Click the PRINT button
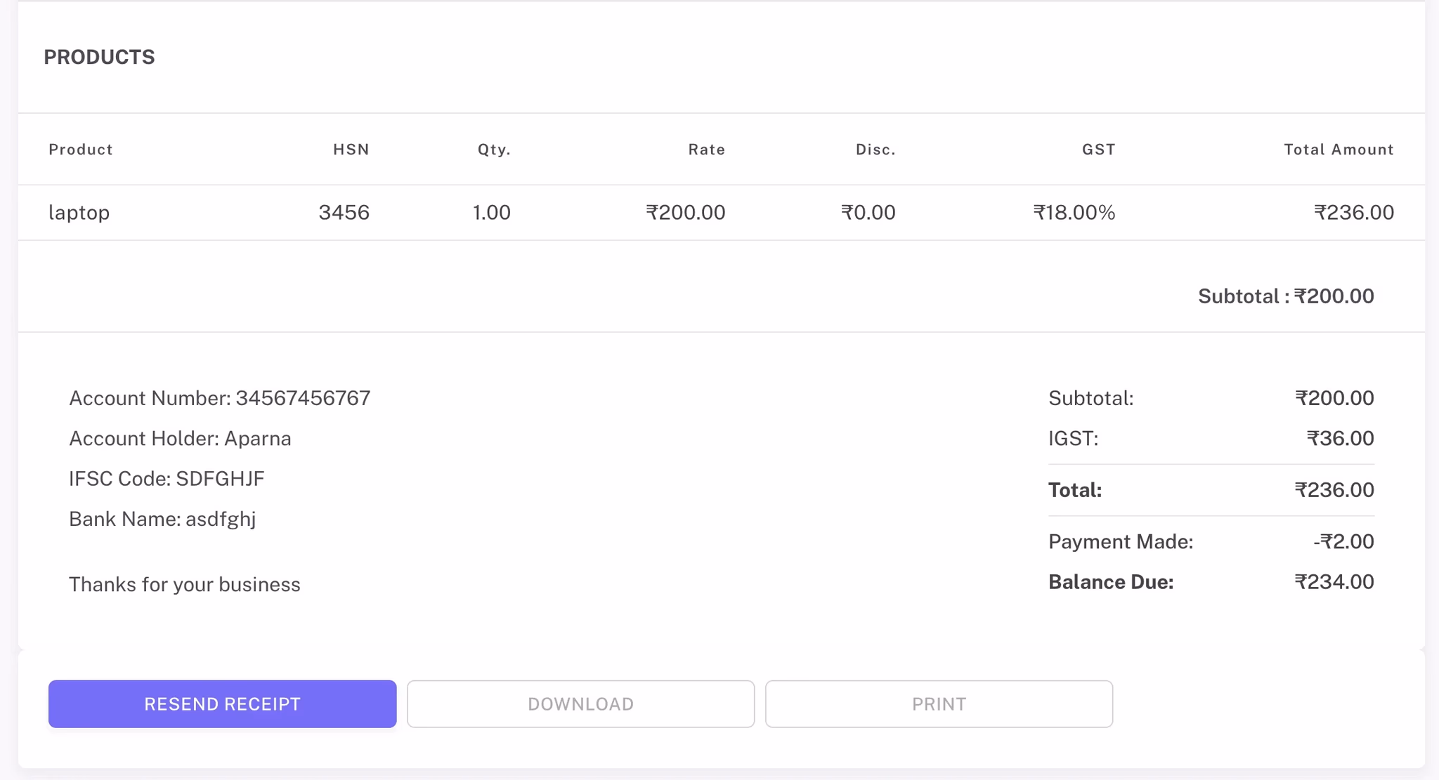The height and width of the screenshot is (780, 1439). click(x=939, y=703)
